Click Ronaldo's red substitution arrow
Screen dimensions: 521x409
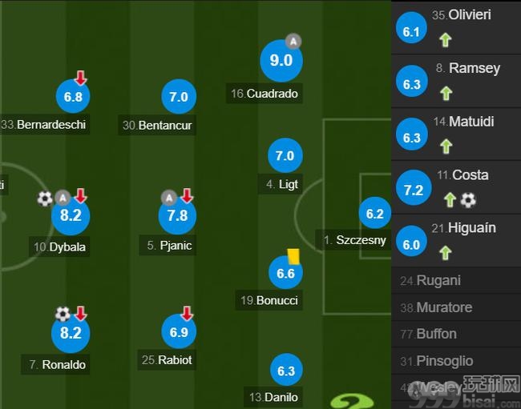(81, 314)
